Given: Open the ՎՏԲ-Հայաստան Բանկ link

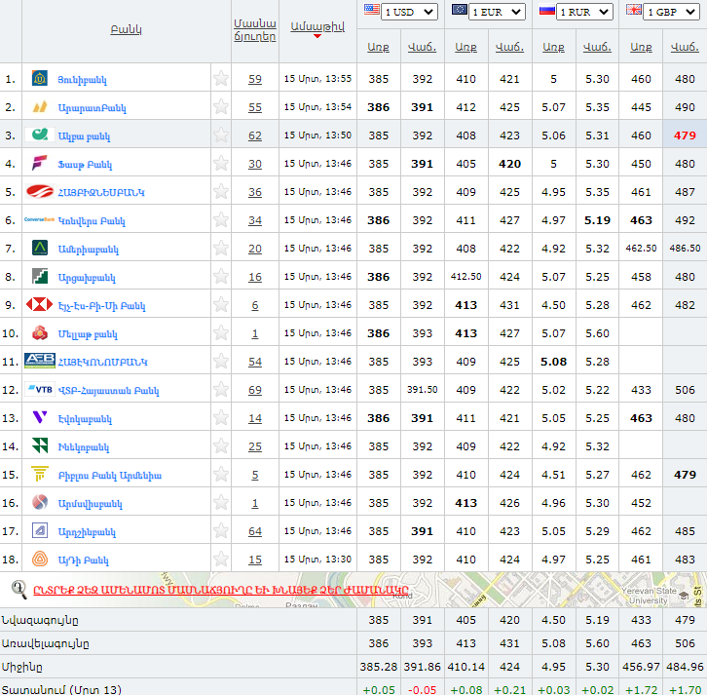Looking at the screenshot, I should point(109,390).
